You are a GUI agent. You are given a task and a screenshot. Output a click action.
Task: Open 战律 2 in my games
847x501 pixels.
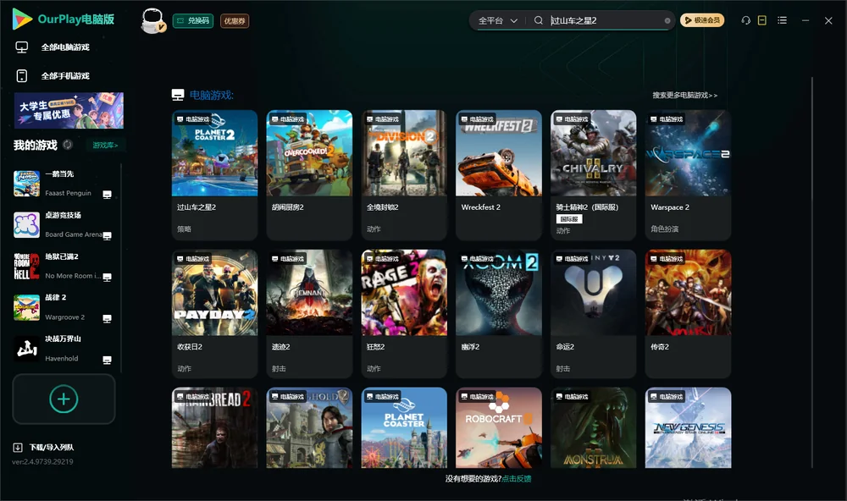(x=64, y=307)
